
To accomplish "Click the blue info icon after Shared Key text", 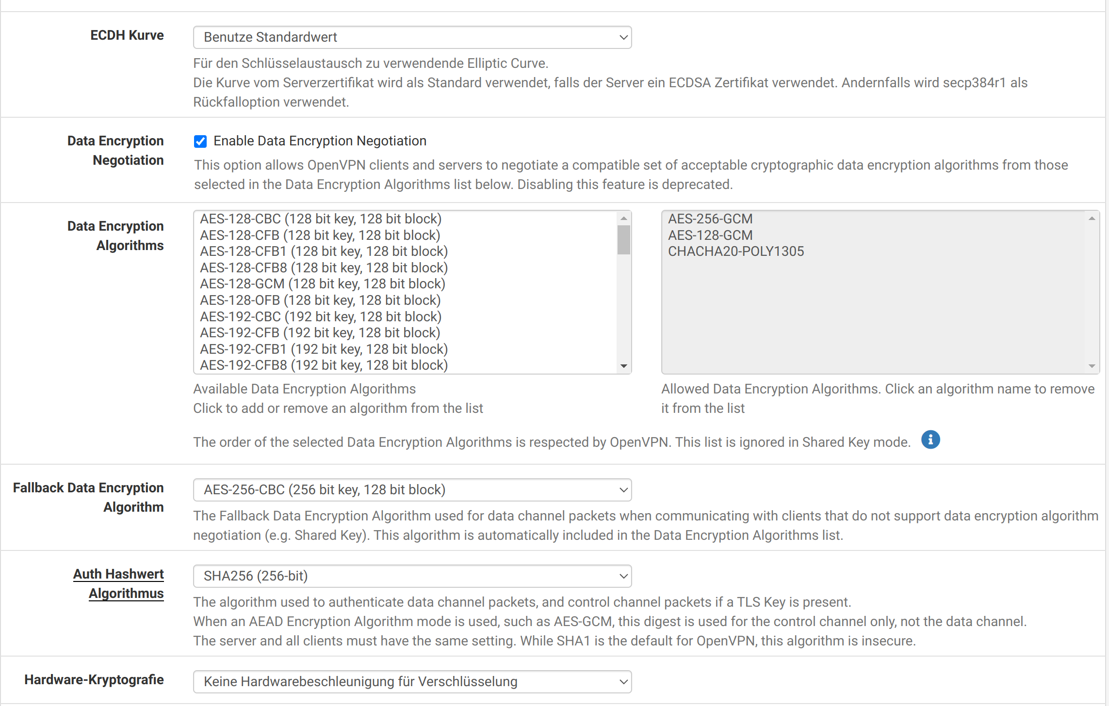I will pos(930,440).
